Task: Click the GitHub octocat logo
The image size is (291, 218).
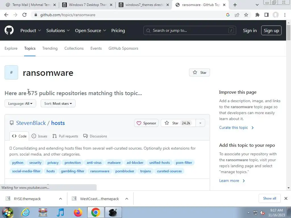Action: pos(9,30)
